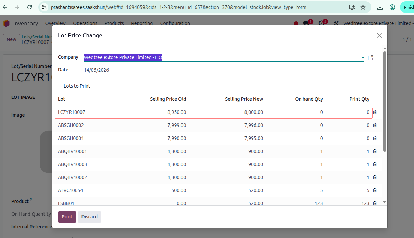
Task: Open the messages conversations icon
Action: tap(306, 23)
